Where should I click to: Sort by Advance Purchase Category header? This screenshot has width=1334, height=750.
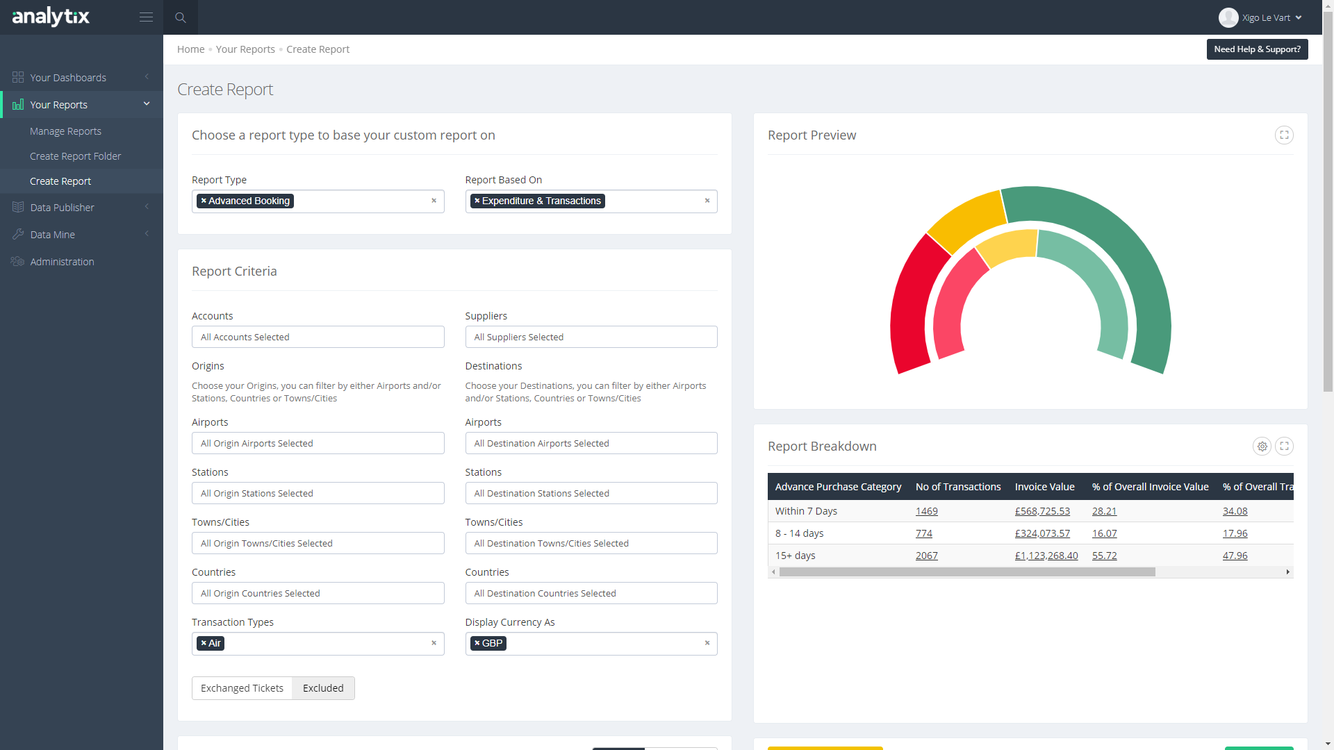[x=838, y=487]
